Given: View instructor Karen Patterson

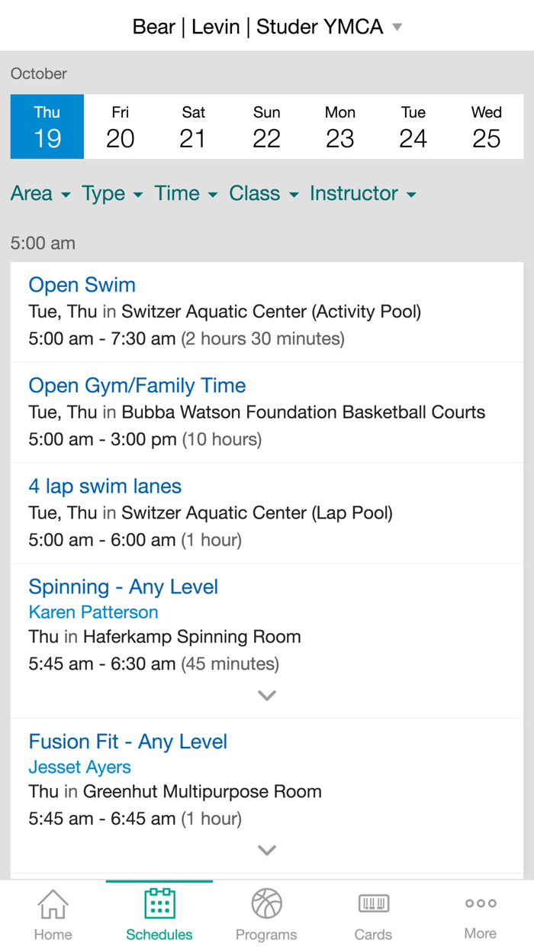Looking at the screenshot, I should click(93, 612).
